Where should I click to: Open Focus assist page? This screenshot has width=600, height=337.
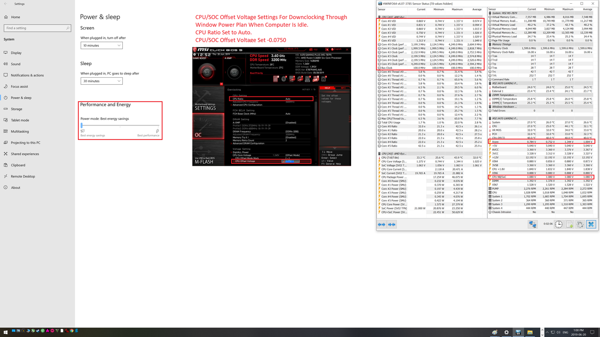pyautogui.click(x=19, y=87)
